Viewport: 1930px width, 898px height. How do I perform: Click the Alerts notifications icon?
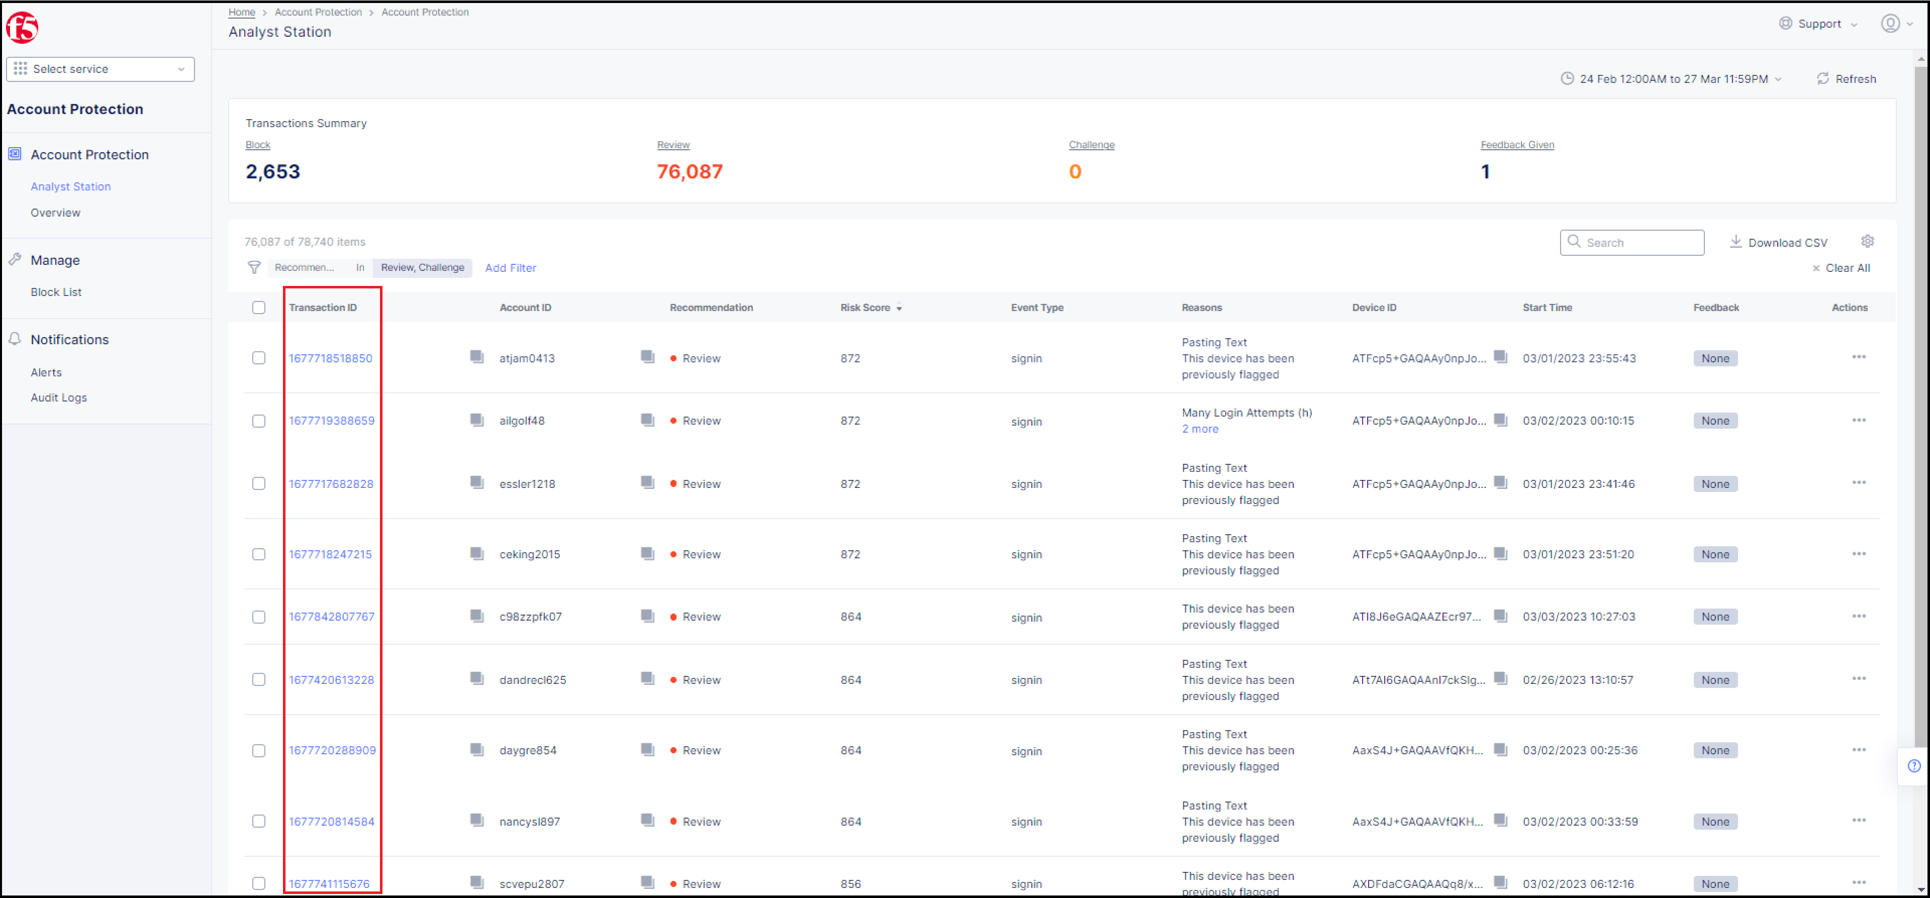[x=47, y=371]
